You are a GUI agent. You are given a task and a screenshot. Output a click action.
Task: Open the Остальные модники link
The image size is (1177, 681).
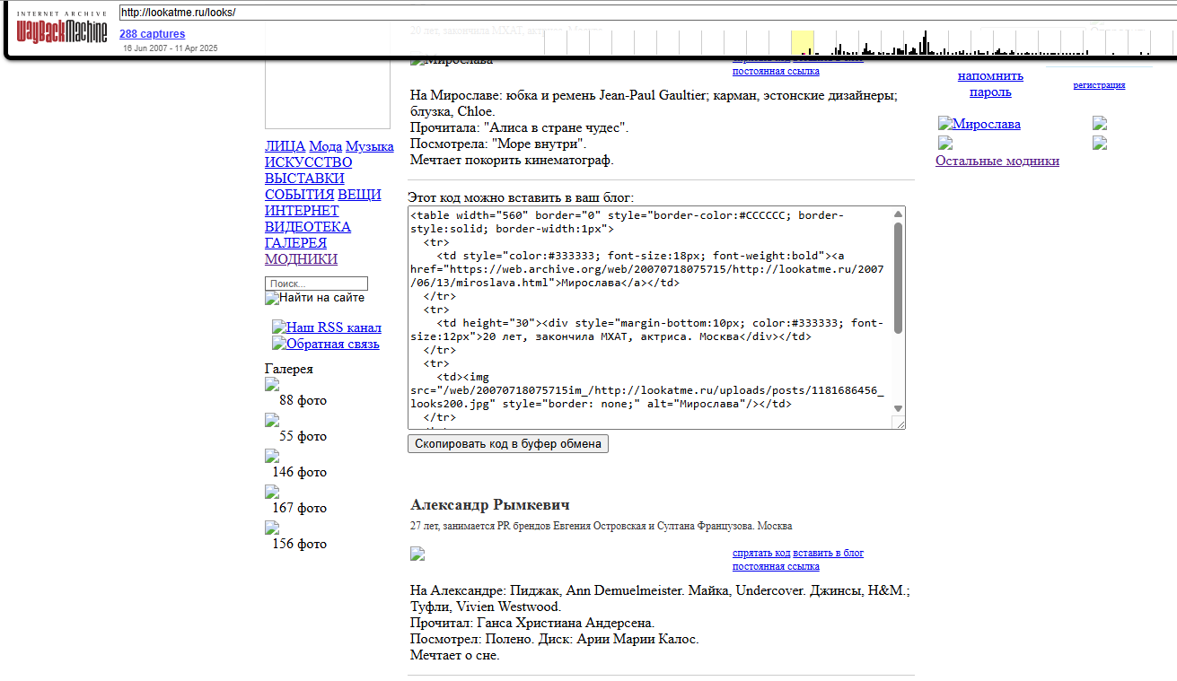(x=997, y=162)
